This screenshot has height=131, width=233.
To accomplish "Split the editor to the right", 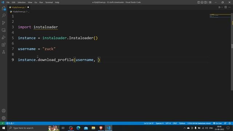I will tap(226, 7).
